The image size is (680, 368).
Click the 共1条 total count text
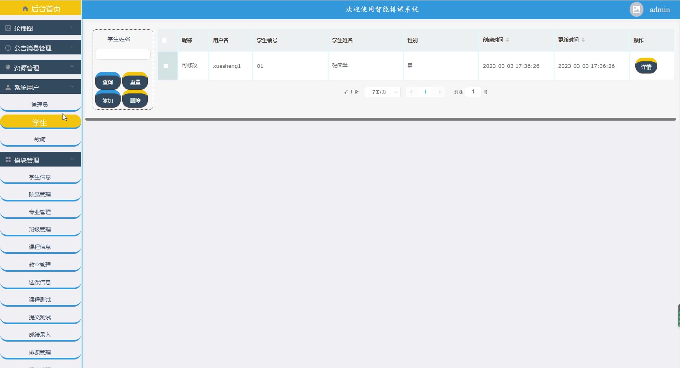(351, 92)
